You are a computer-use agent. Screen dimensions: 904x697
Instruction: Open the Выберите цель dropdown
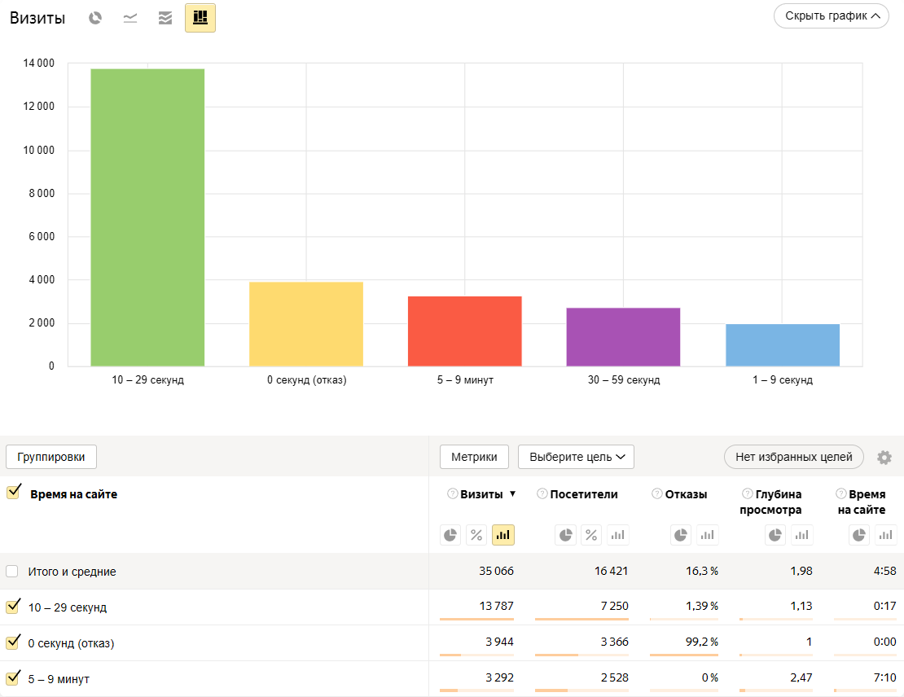576,457
